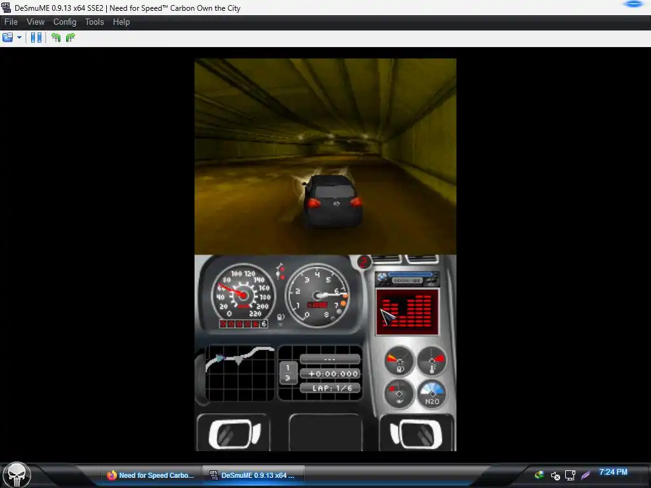Click the feather pen tray icon
651x488 pixels.
[x=586, y=475]
